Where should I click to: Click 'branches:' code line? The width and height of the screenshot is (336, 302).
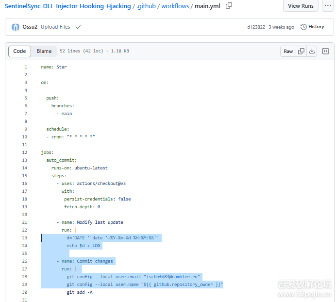pyautogui.click(x=63, y=106)
